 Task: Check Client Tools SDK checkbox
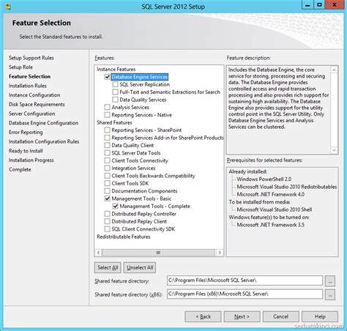(x=107, y=183)
